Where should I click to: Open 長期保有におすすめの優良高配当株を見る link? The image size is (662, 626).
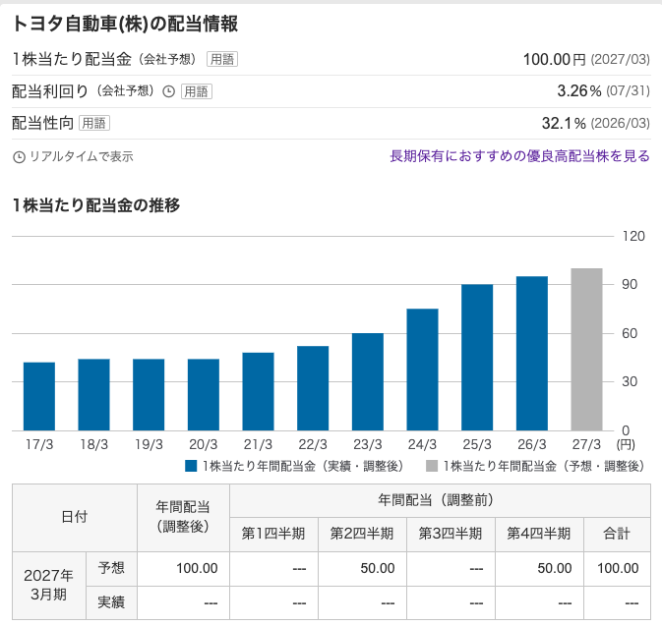(519, 156)
